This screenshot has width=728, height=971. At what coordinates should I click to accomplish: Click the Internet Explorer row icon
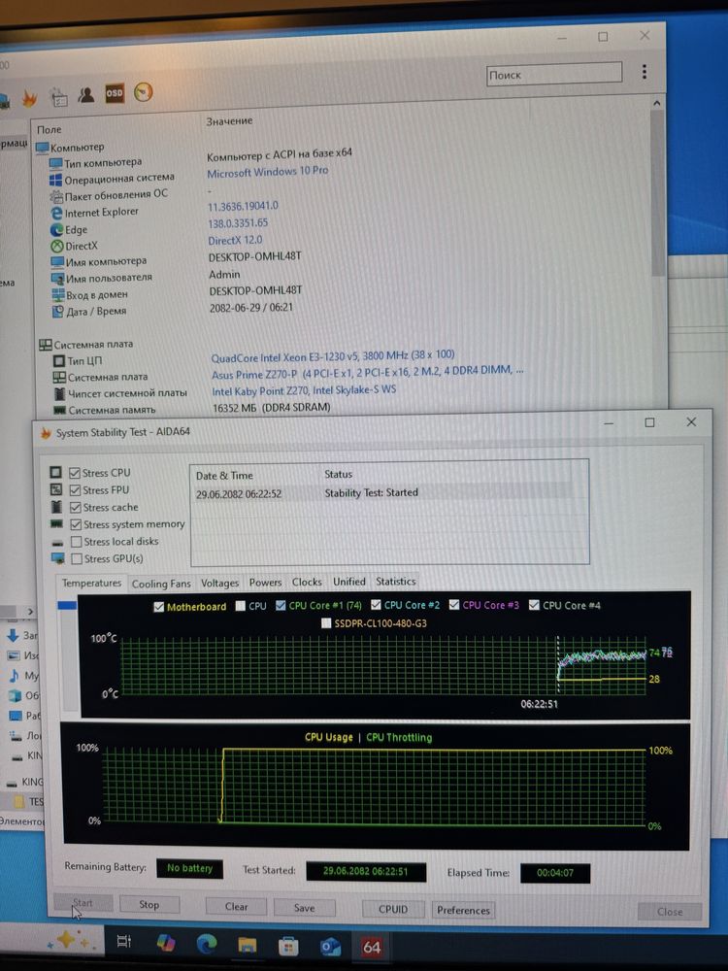(56, 213)
